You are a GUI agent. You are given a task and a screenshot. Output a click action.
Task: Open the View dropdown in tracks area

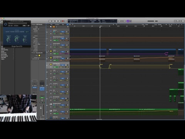(x=63, y=24)
